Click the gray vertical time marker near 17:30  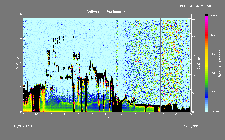(x=160, y=65)
